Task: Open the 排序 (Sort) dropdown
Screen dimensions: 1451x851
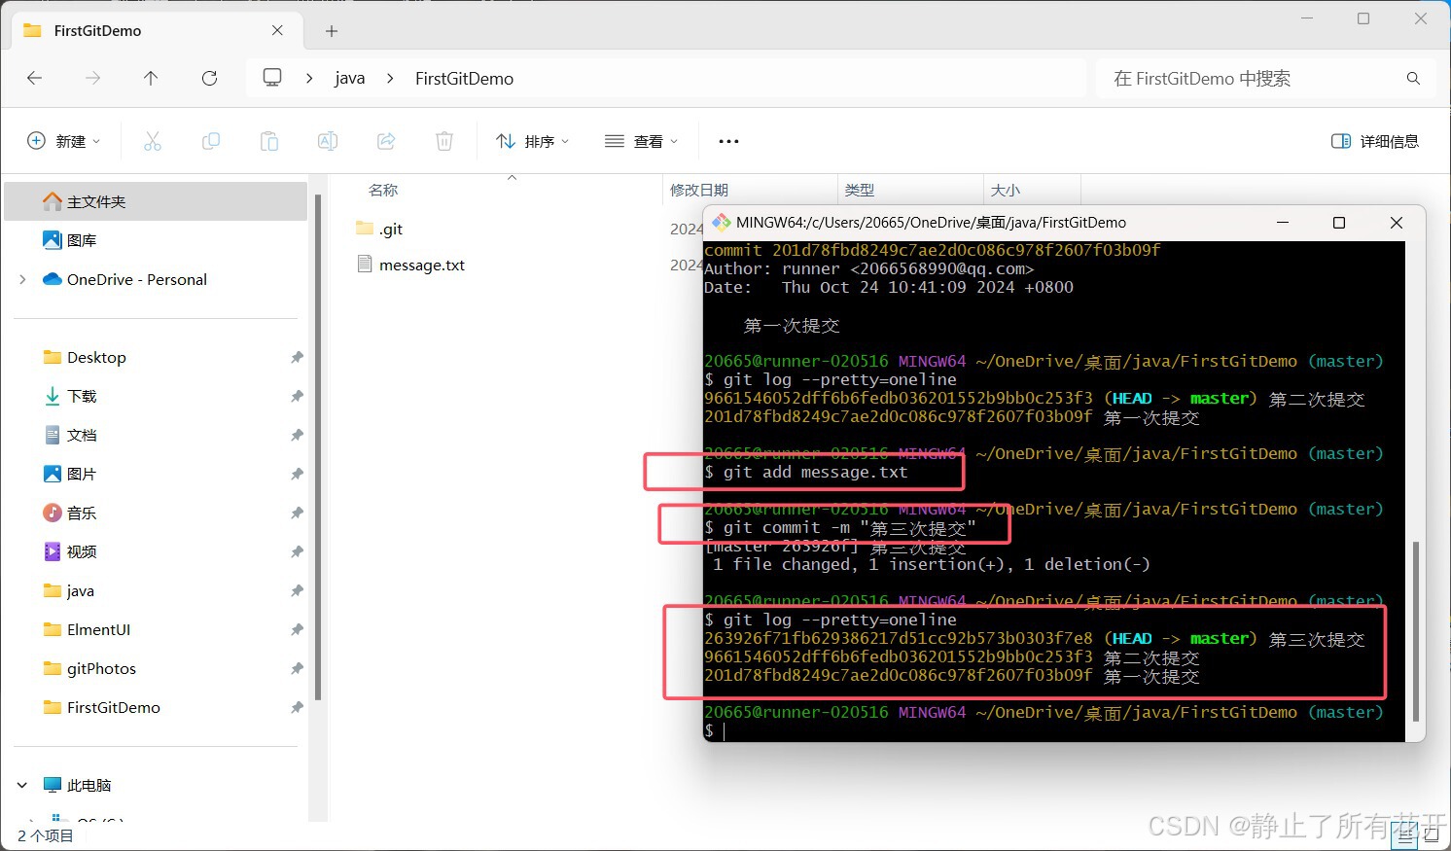Action: click(533, 141)
